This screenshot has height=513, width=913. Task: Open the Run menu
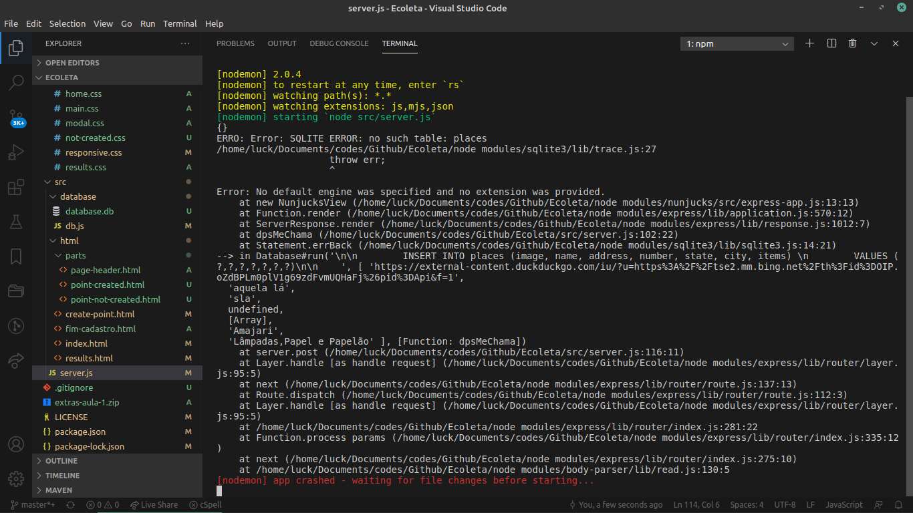[x=148, y=23]
